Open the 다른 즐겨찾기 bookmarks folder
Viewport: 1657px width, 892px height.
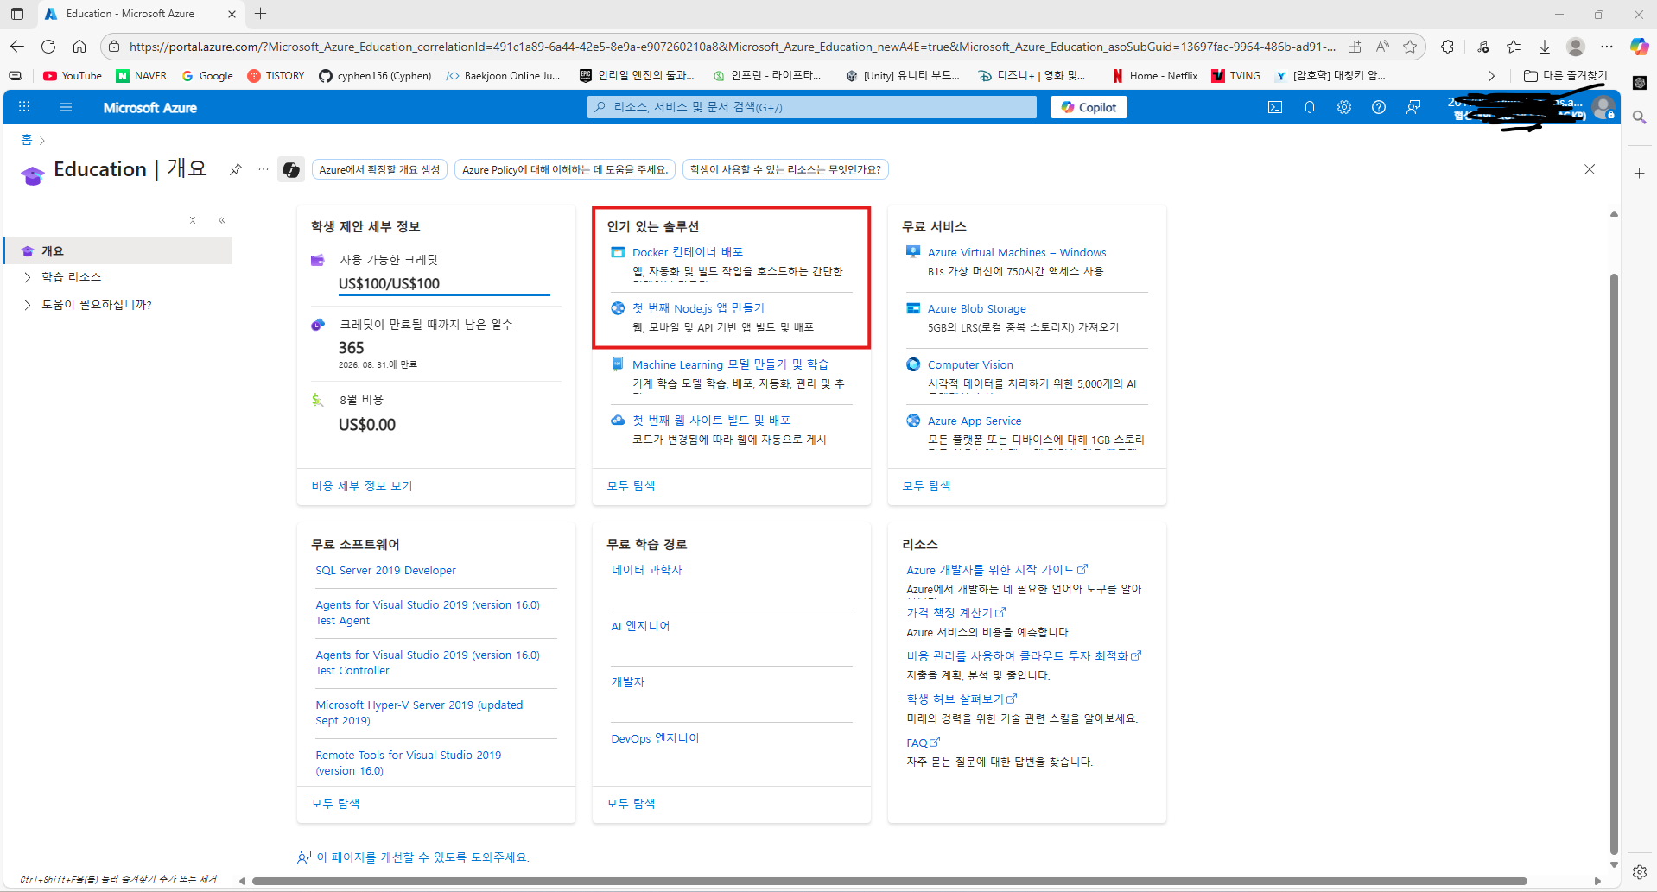1565,76
